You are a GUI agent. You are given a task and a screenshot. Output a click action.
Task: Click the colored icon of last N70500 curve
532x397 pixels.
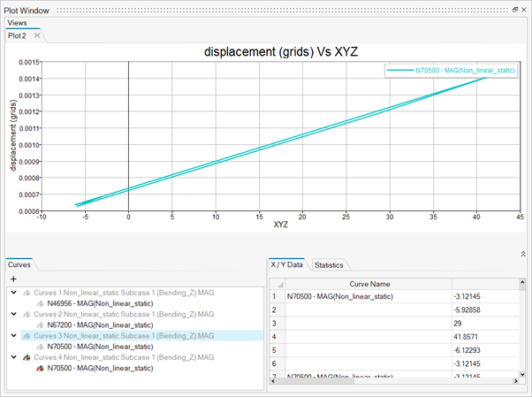pyautogui.click(x=39, y=369)
